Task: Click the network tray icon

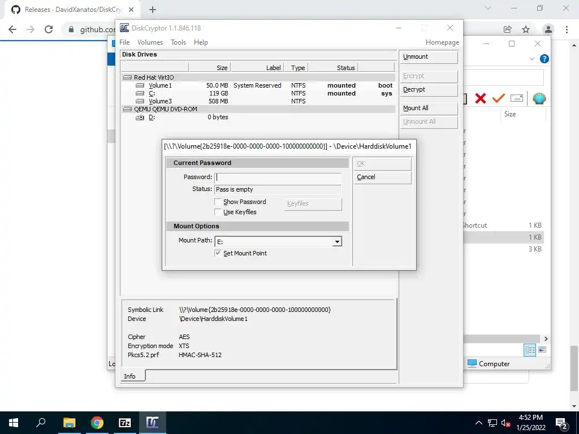Action: tap(492, 423)
